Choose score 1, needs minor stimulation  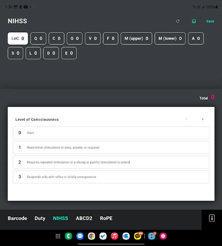click(x=111, y=147)
